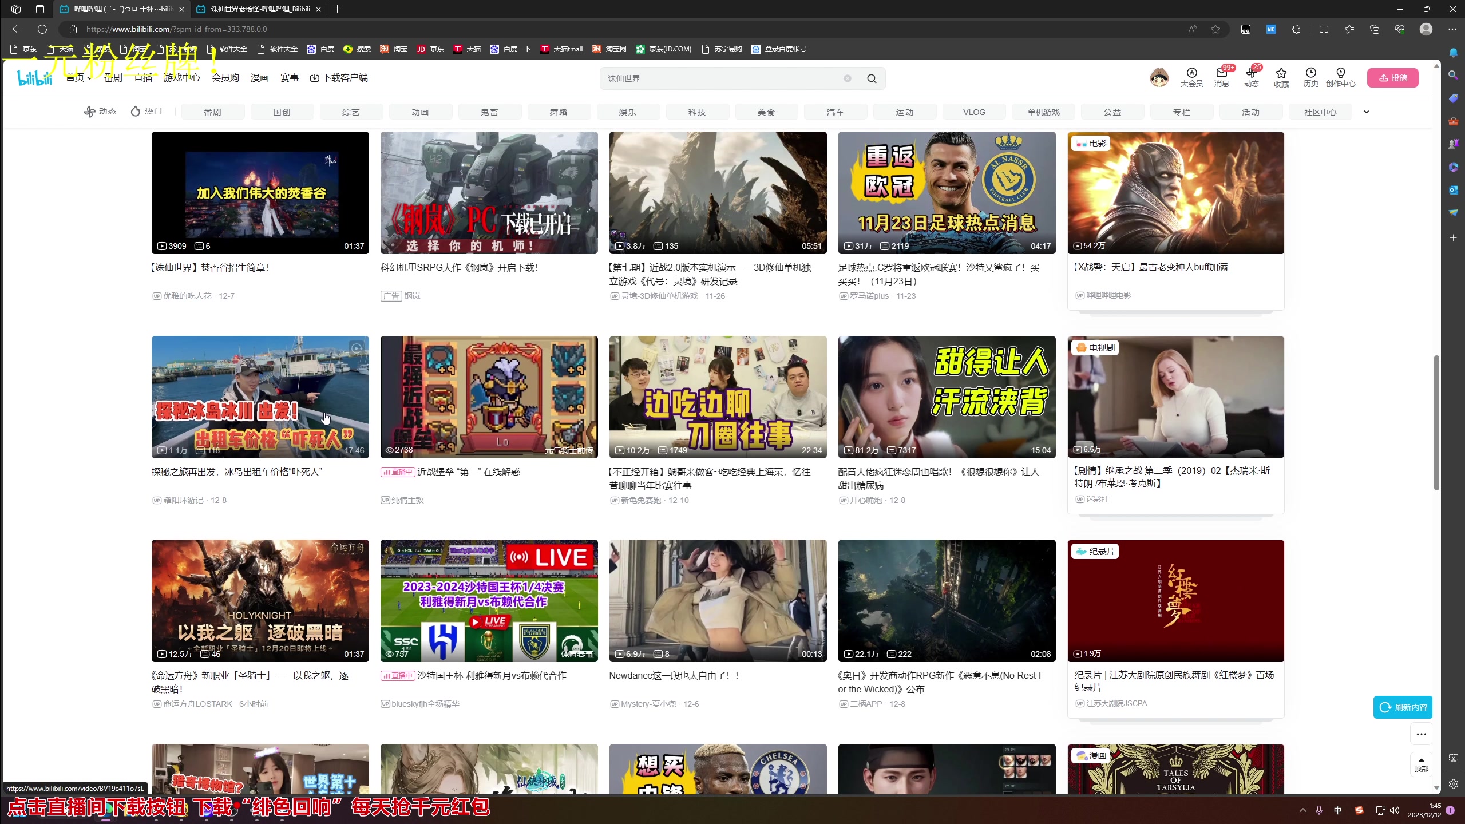This screenshot has width=1465, height=824.
Task: Open 消息 messages icon
Action: coord(1221,77)
